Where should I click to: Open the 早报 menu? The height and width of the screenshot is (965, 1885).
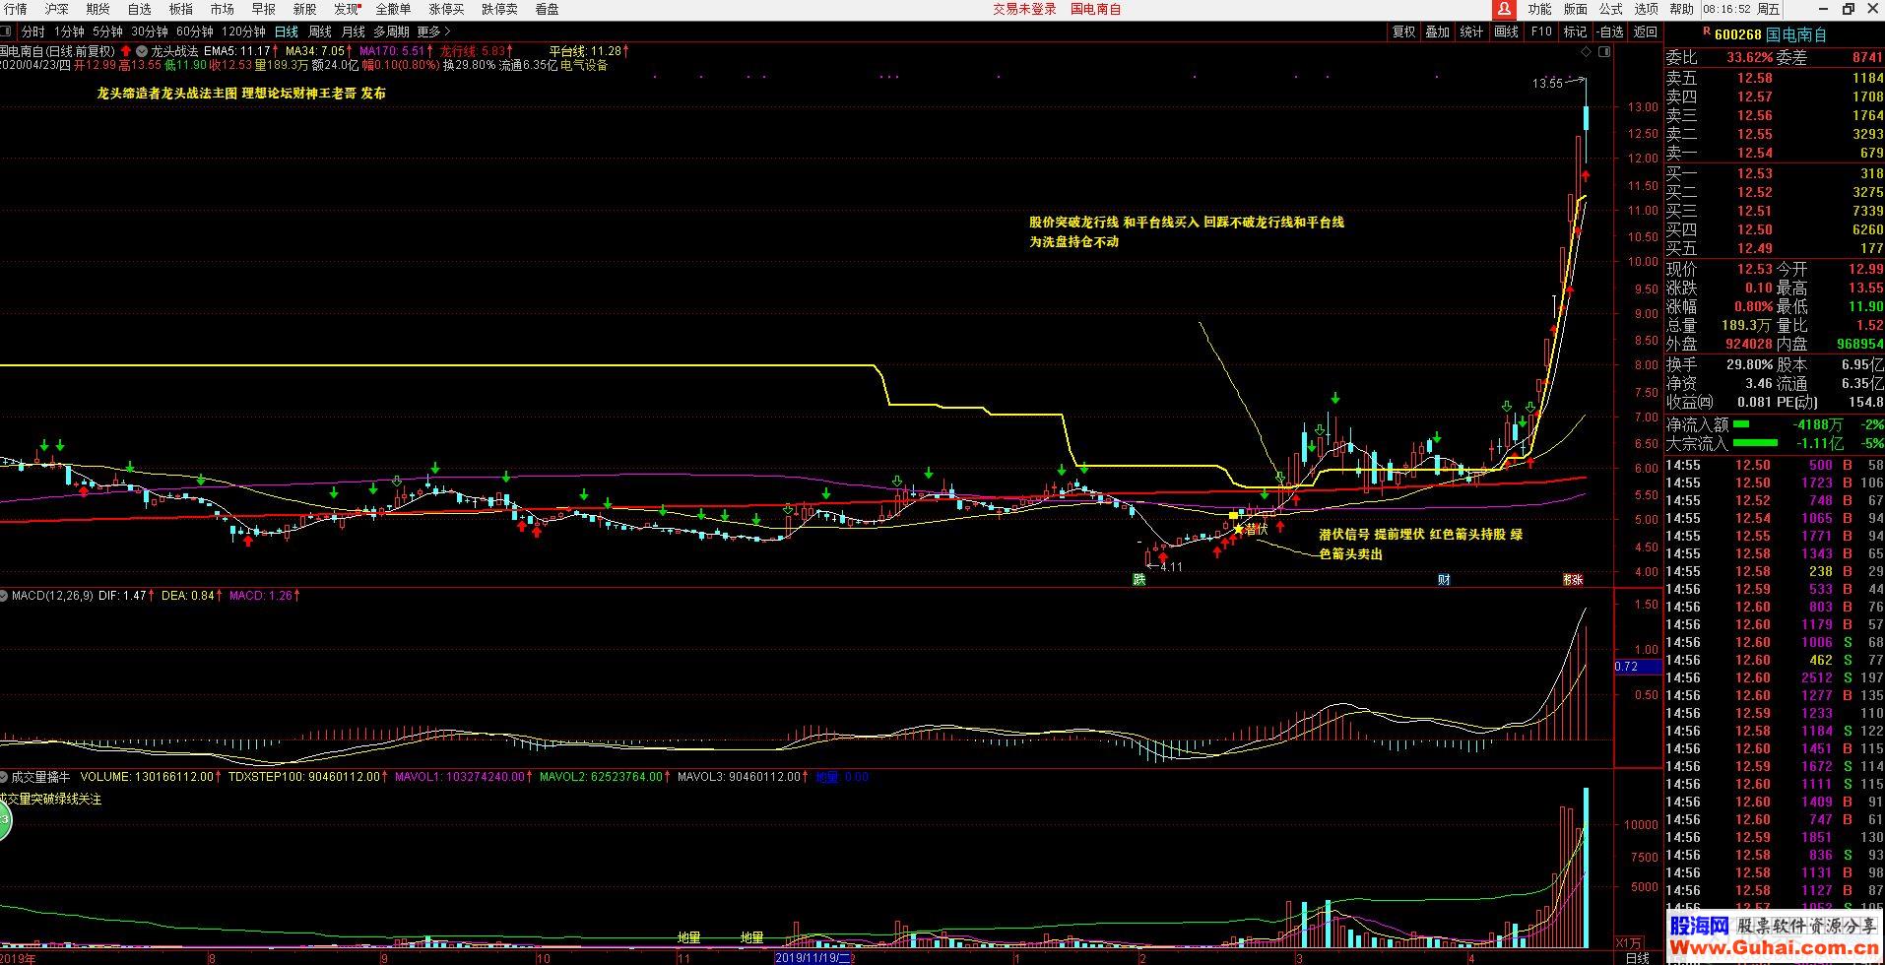coord(264,9)
